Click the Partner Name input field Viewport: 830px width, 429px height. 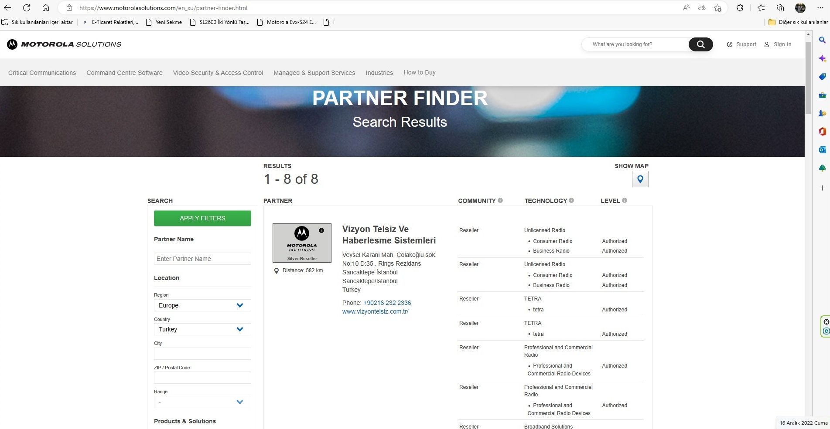202,259
